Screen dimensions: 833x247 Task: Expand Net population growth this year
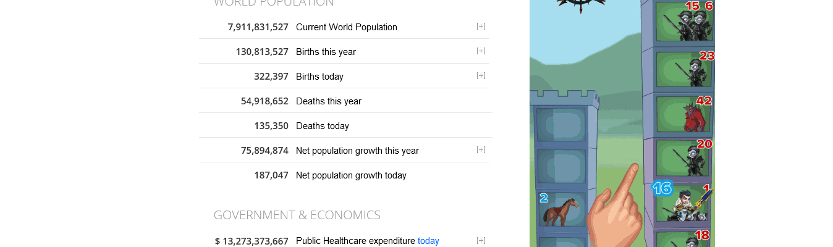tap(481, 149)
